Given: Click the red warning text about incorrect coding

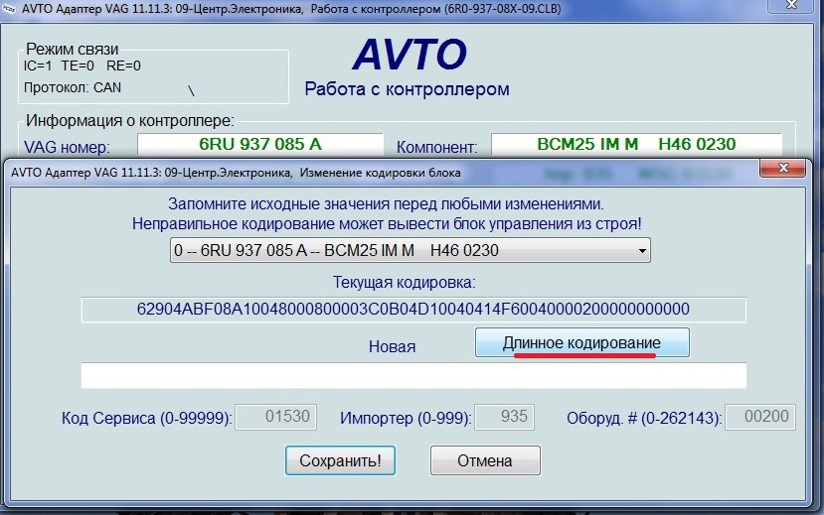Looking at the screenshot, I should 387,224.
